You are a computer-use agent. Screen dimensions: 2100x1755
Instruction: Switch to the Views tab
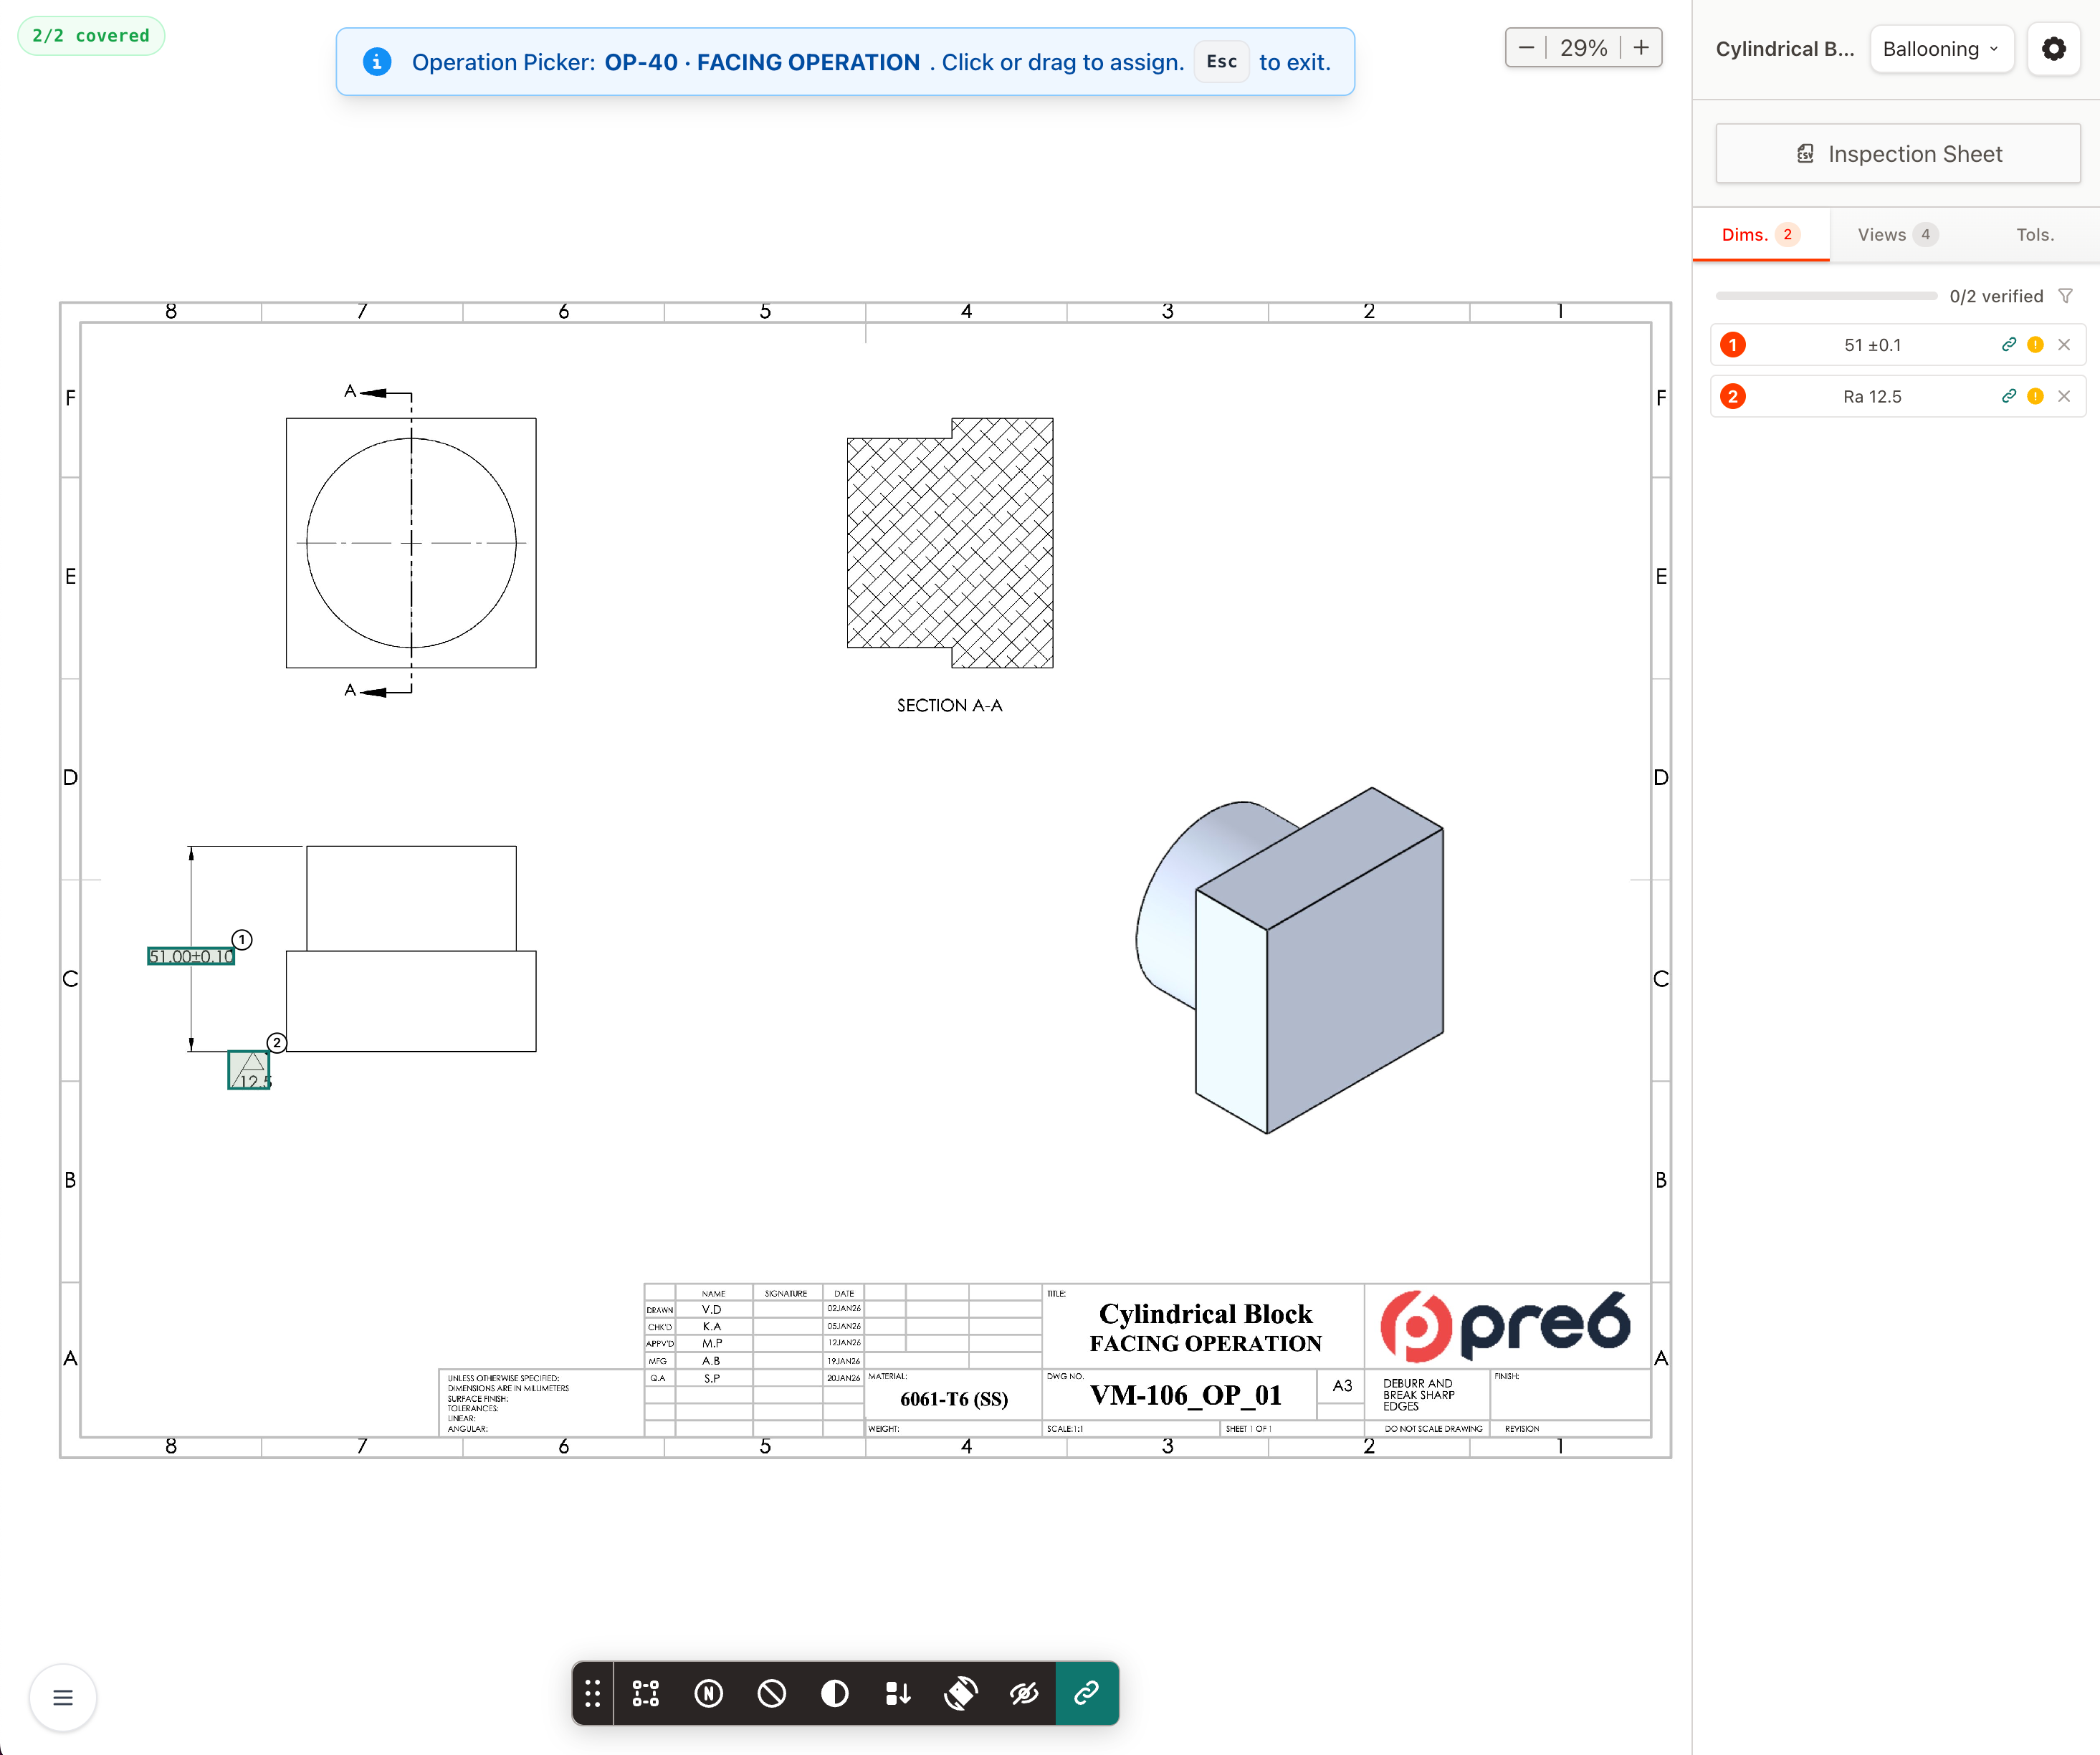coord(1896,235)
